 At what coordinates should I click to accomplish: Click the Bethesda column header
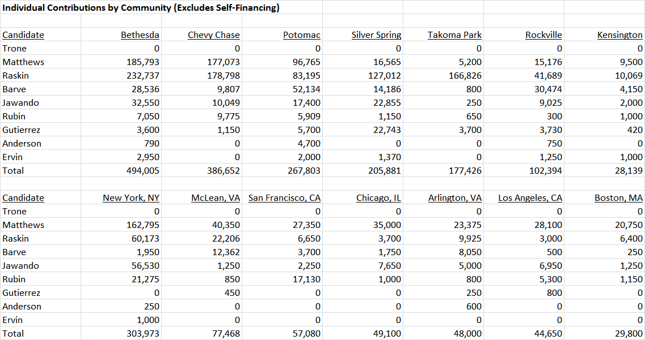(x=140, y=35)
